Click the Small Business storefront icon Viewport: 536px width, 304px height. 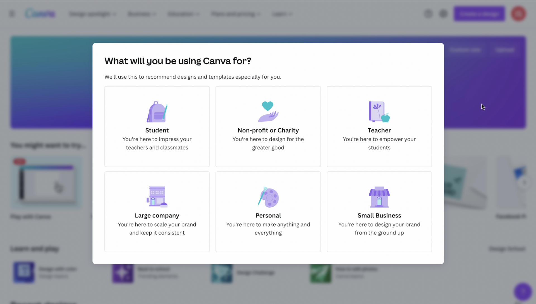(379, 197)
